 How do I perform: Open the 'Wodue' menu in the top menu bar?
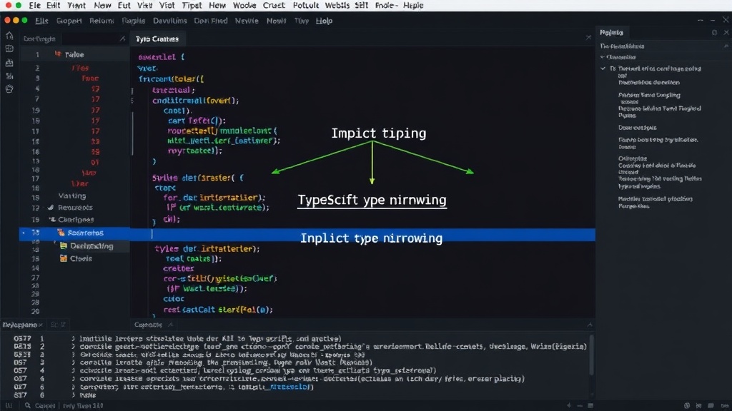(244, 6)
